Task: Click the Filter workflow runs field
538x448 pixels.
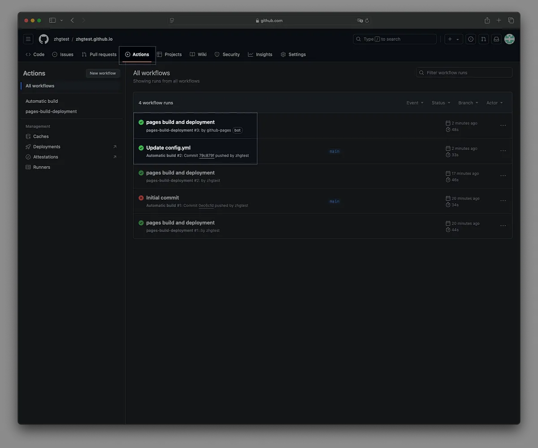Action: point(464,73)
